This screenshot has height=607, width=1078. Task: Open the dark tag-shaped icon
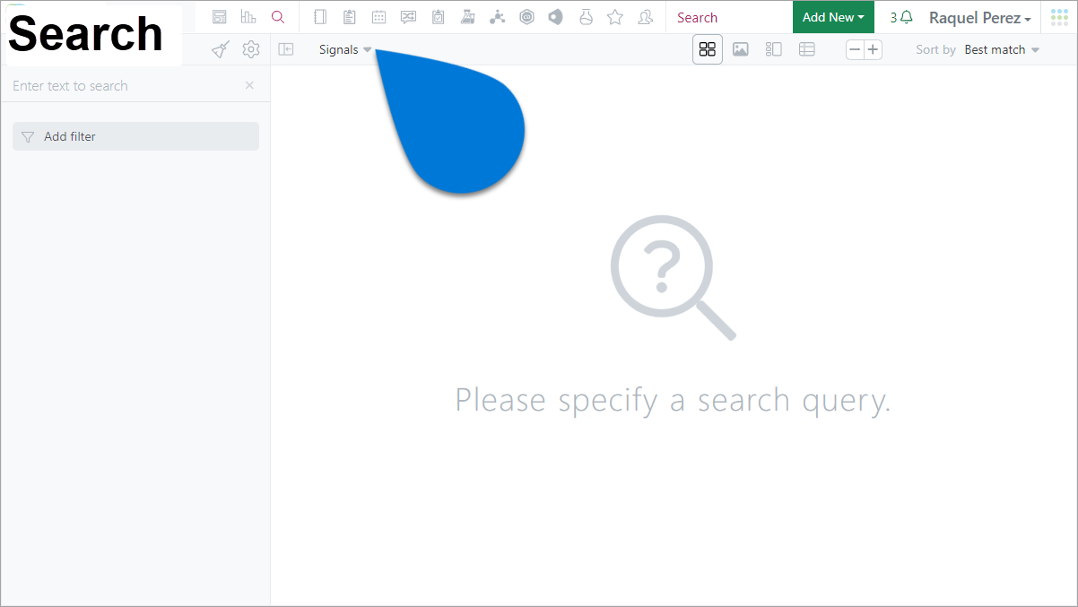click(x=556, y=17)
